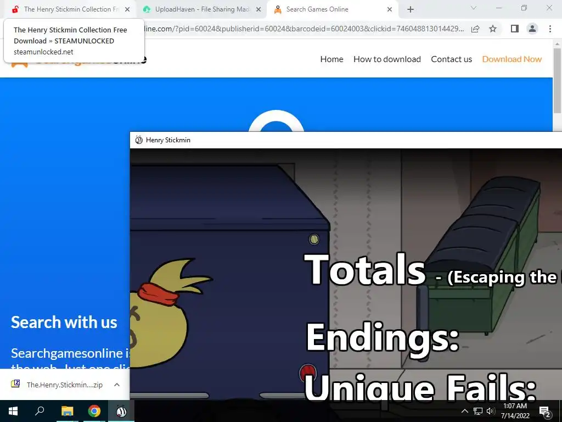The height and width of the screenshot is (422, 562).
Task: Open a new browser tab
Action: (411, 10)
